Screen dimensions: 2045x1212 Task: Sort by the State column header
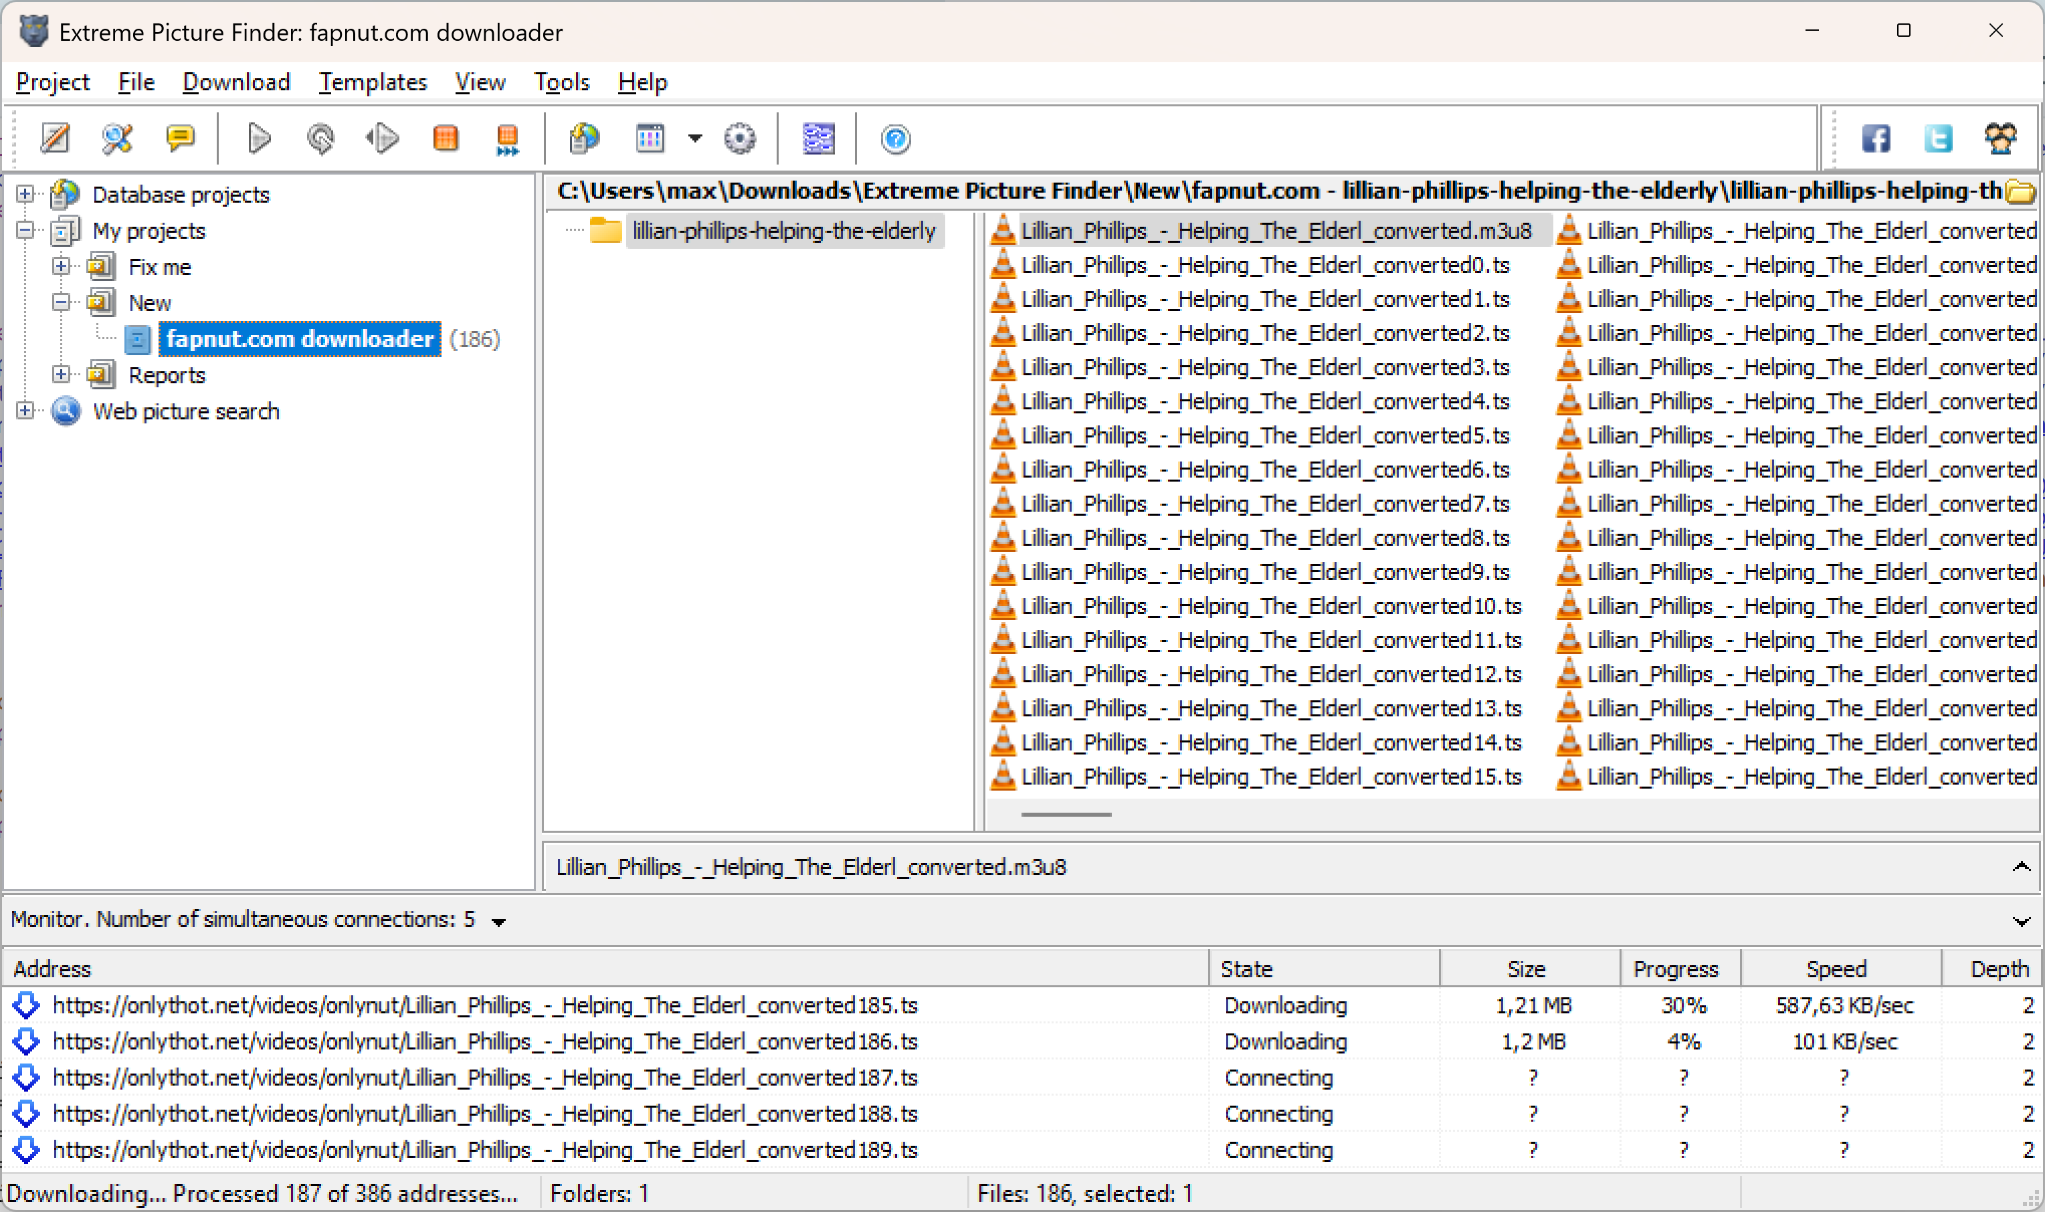[x=1324, y=969]
